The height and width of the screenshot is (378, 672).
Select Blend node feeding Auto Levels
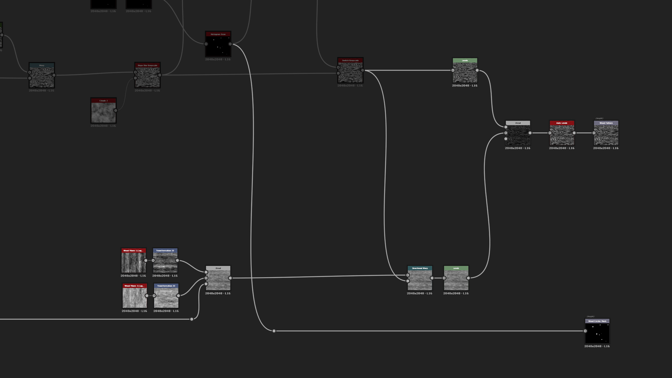[x=518, y=134]
